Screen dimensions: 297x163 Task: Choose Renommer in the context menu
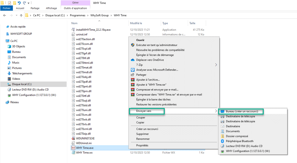coord(143,139)
